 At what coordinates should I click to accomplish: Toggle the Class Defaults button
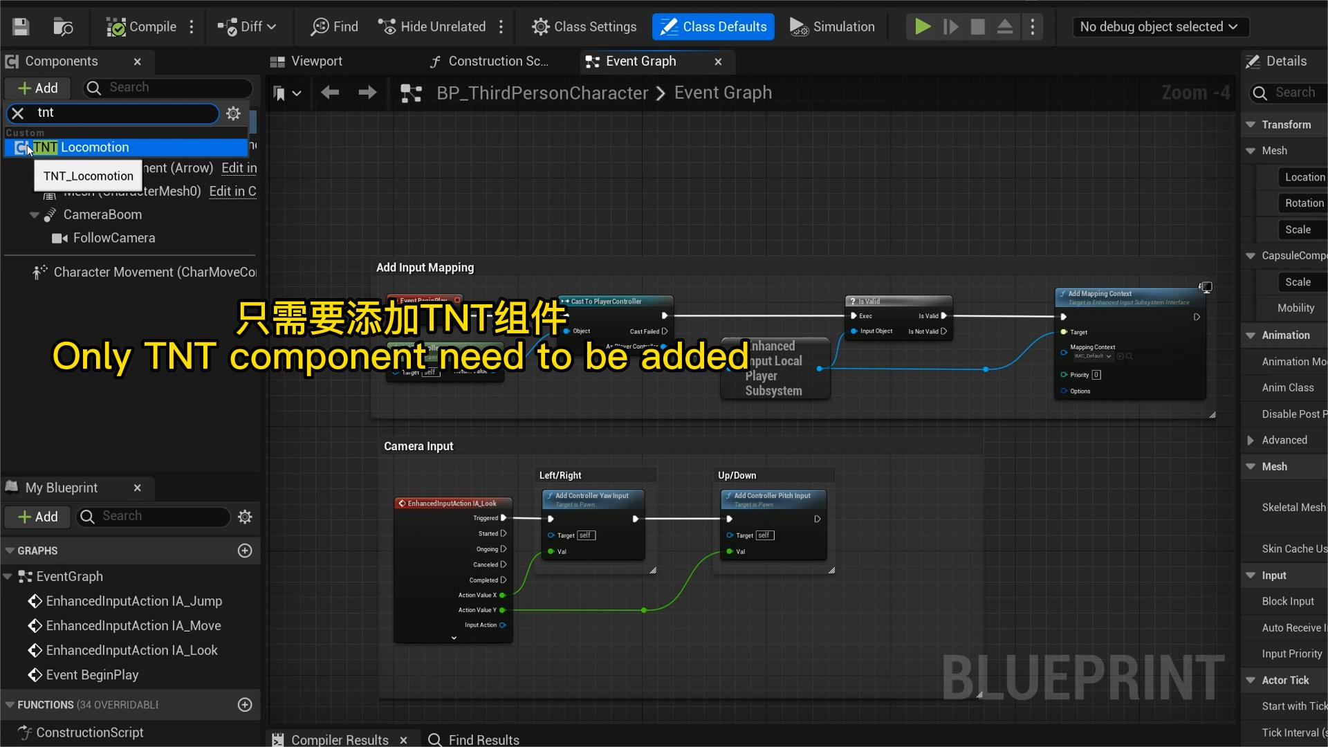tap(713, 27)
